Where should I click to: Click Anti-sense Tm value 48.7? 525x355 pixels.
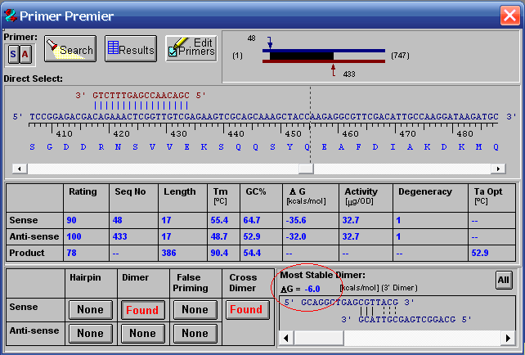pos(219,236)
